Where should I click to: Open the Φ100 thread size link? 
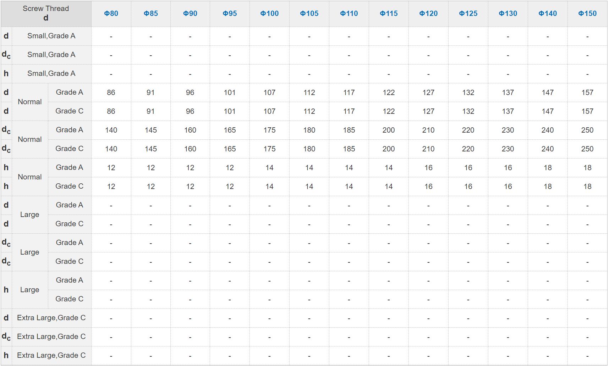click(269, 13)
